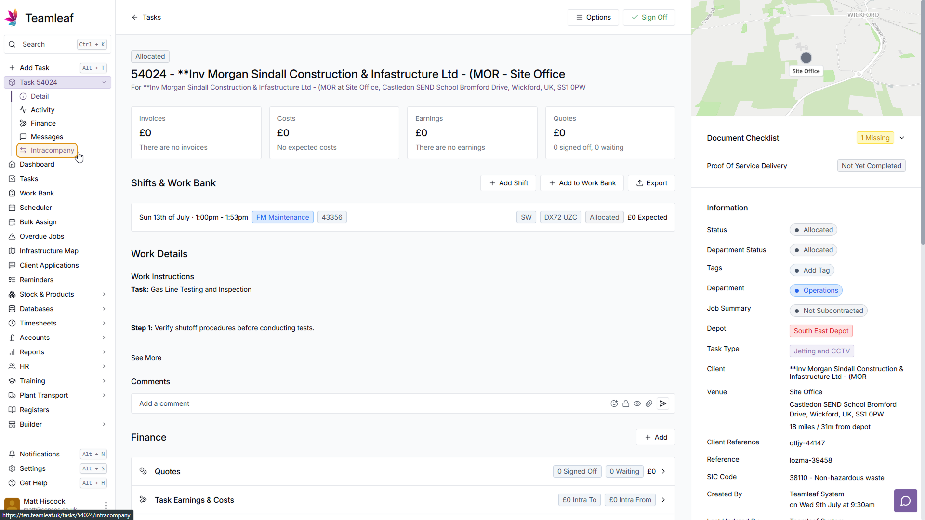Expand HR menu

tap(57, 366)
